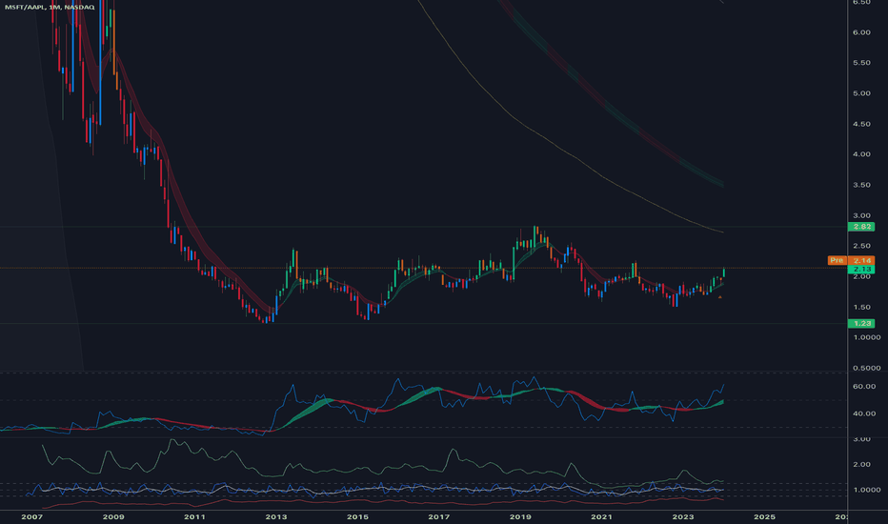Click the latest green candle at 2.13
The width and height of the screenshot is (888, 524).
tap(724, 272)
